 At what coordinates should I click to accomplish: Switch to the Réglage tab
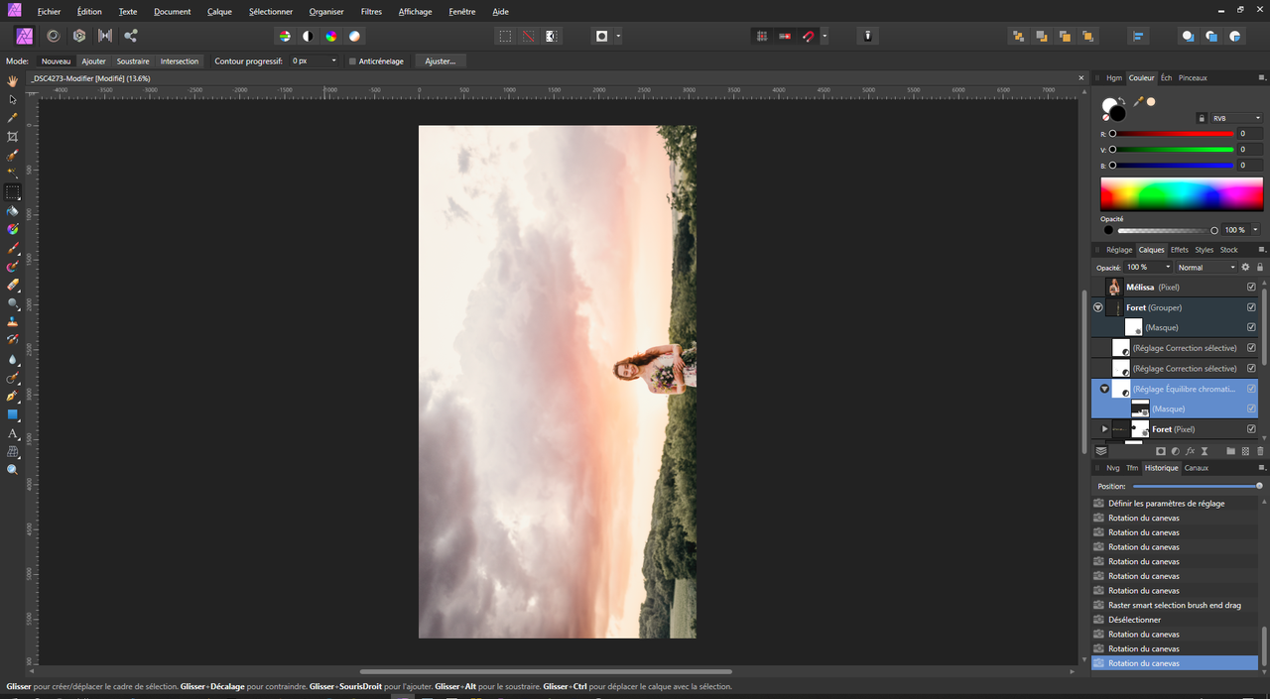[x=1118, y=250]
